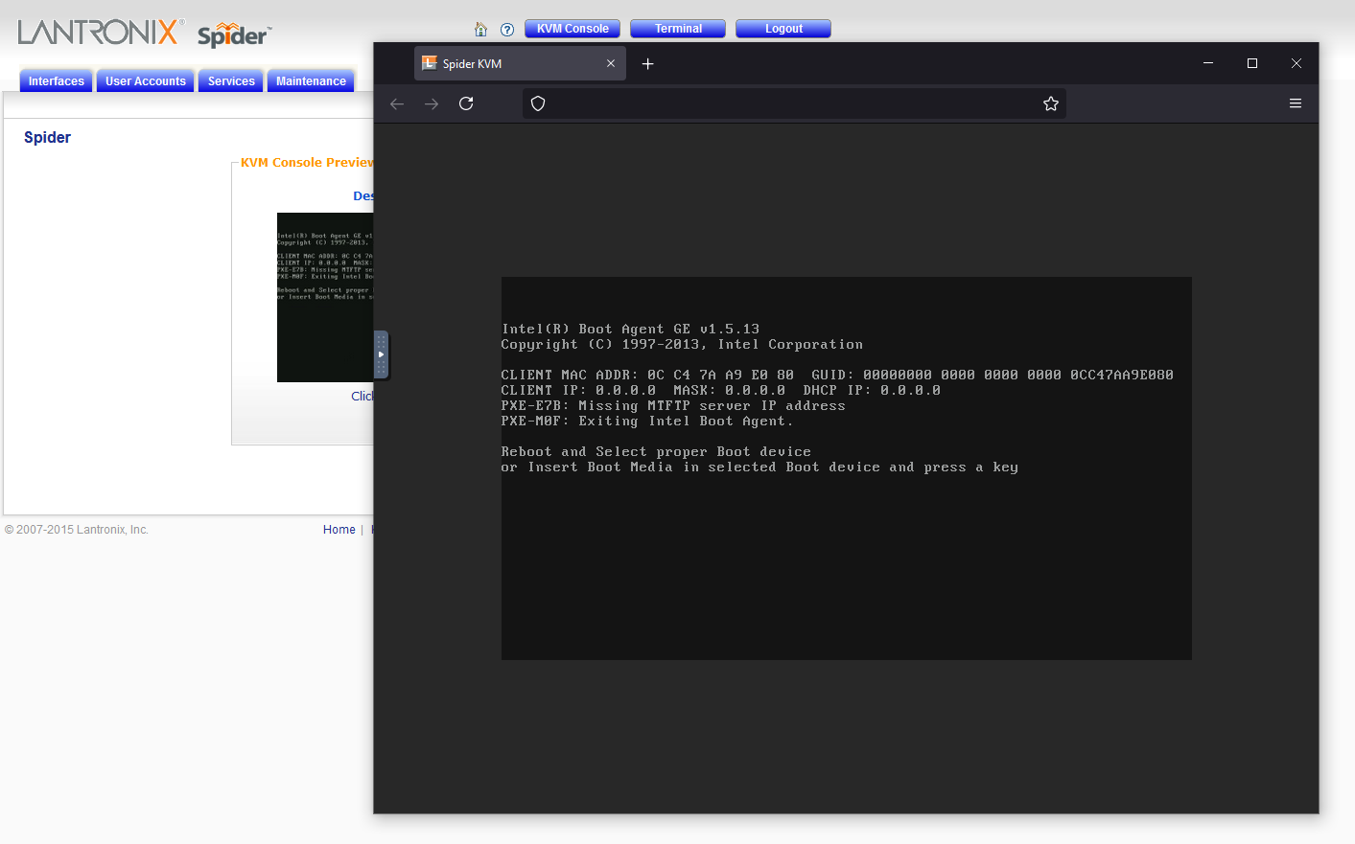
Task: Bookmark page with the star icon
Action: 1051,103
